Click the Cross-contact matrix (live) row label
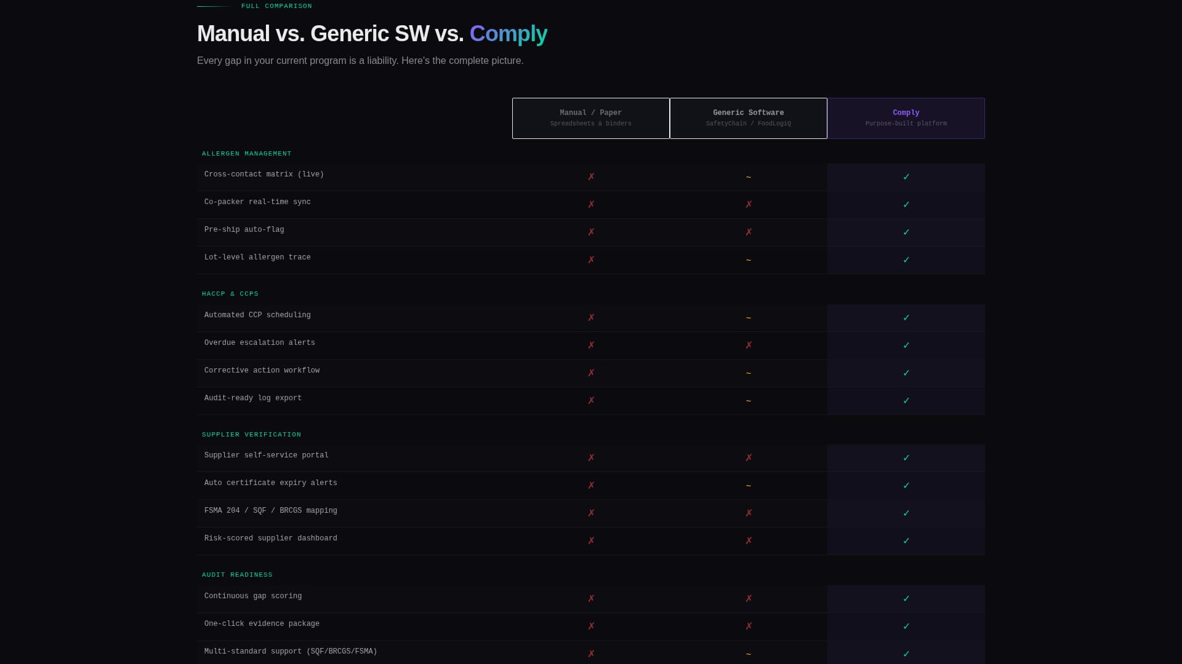 pyautogui.click(x=264, y=175)
